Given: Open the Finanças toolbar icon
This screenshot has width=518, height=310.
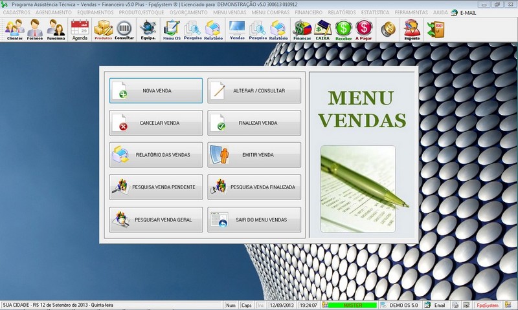Looking at the screenshot, I should pyautogui.click(x=302, y=30).
